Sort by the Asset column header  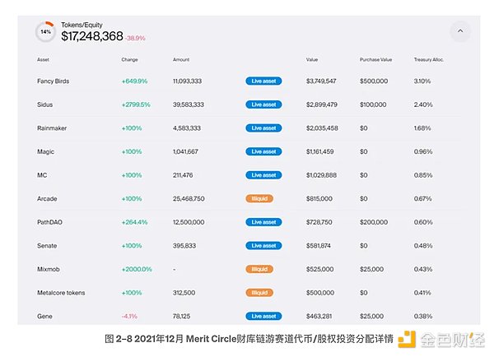pyautogui.click(x=43, y=60)
